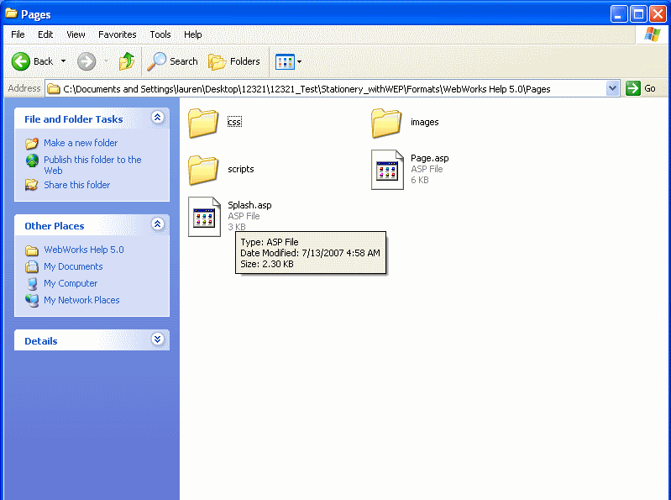Collapse the Other Places panel
This screenshot has height=500, width=671.
[x=157, y=225]
